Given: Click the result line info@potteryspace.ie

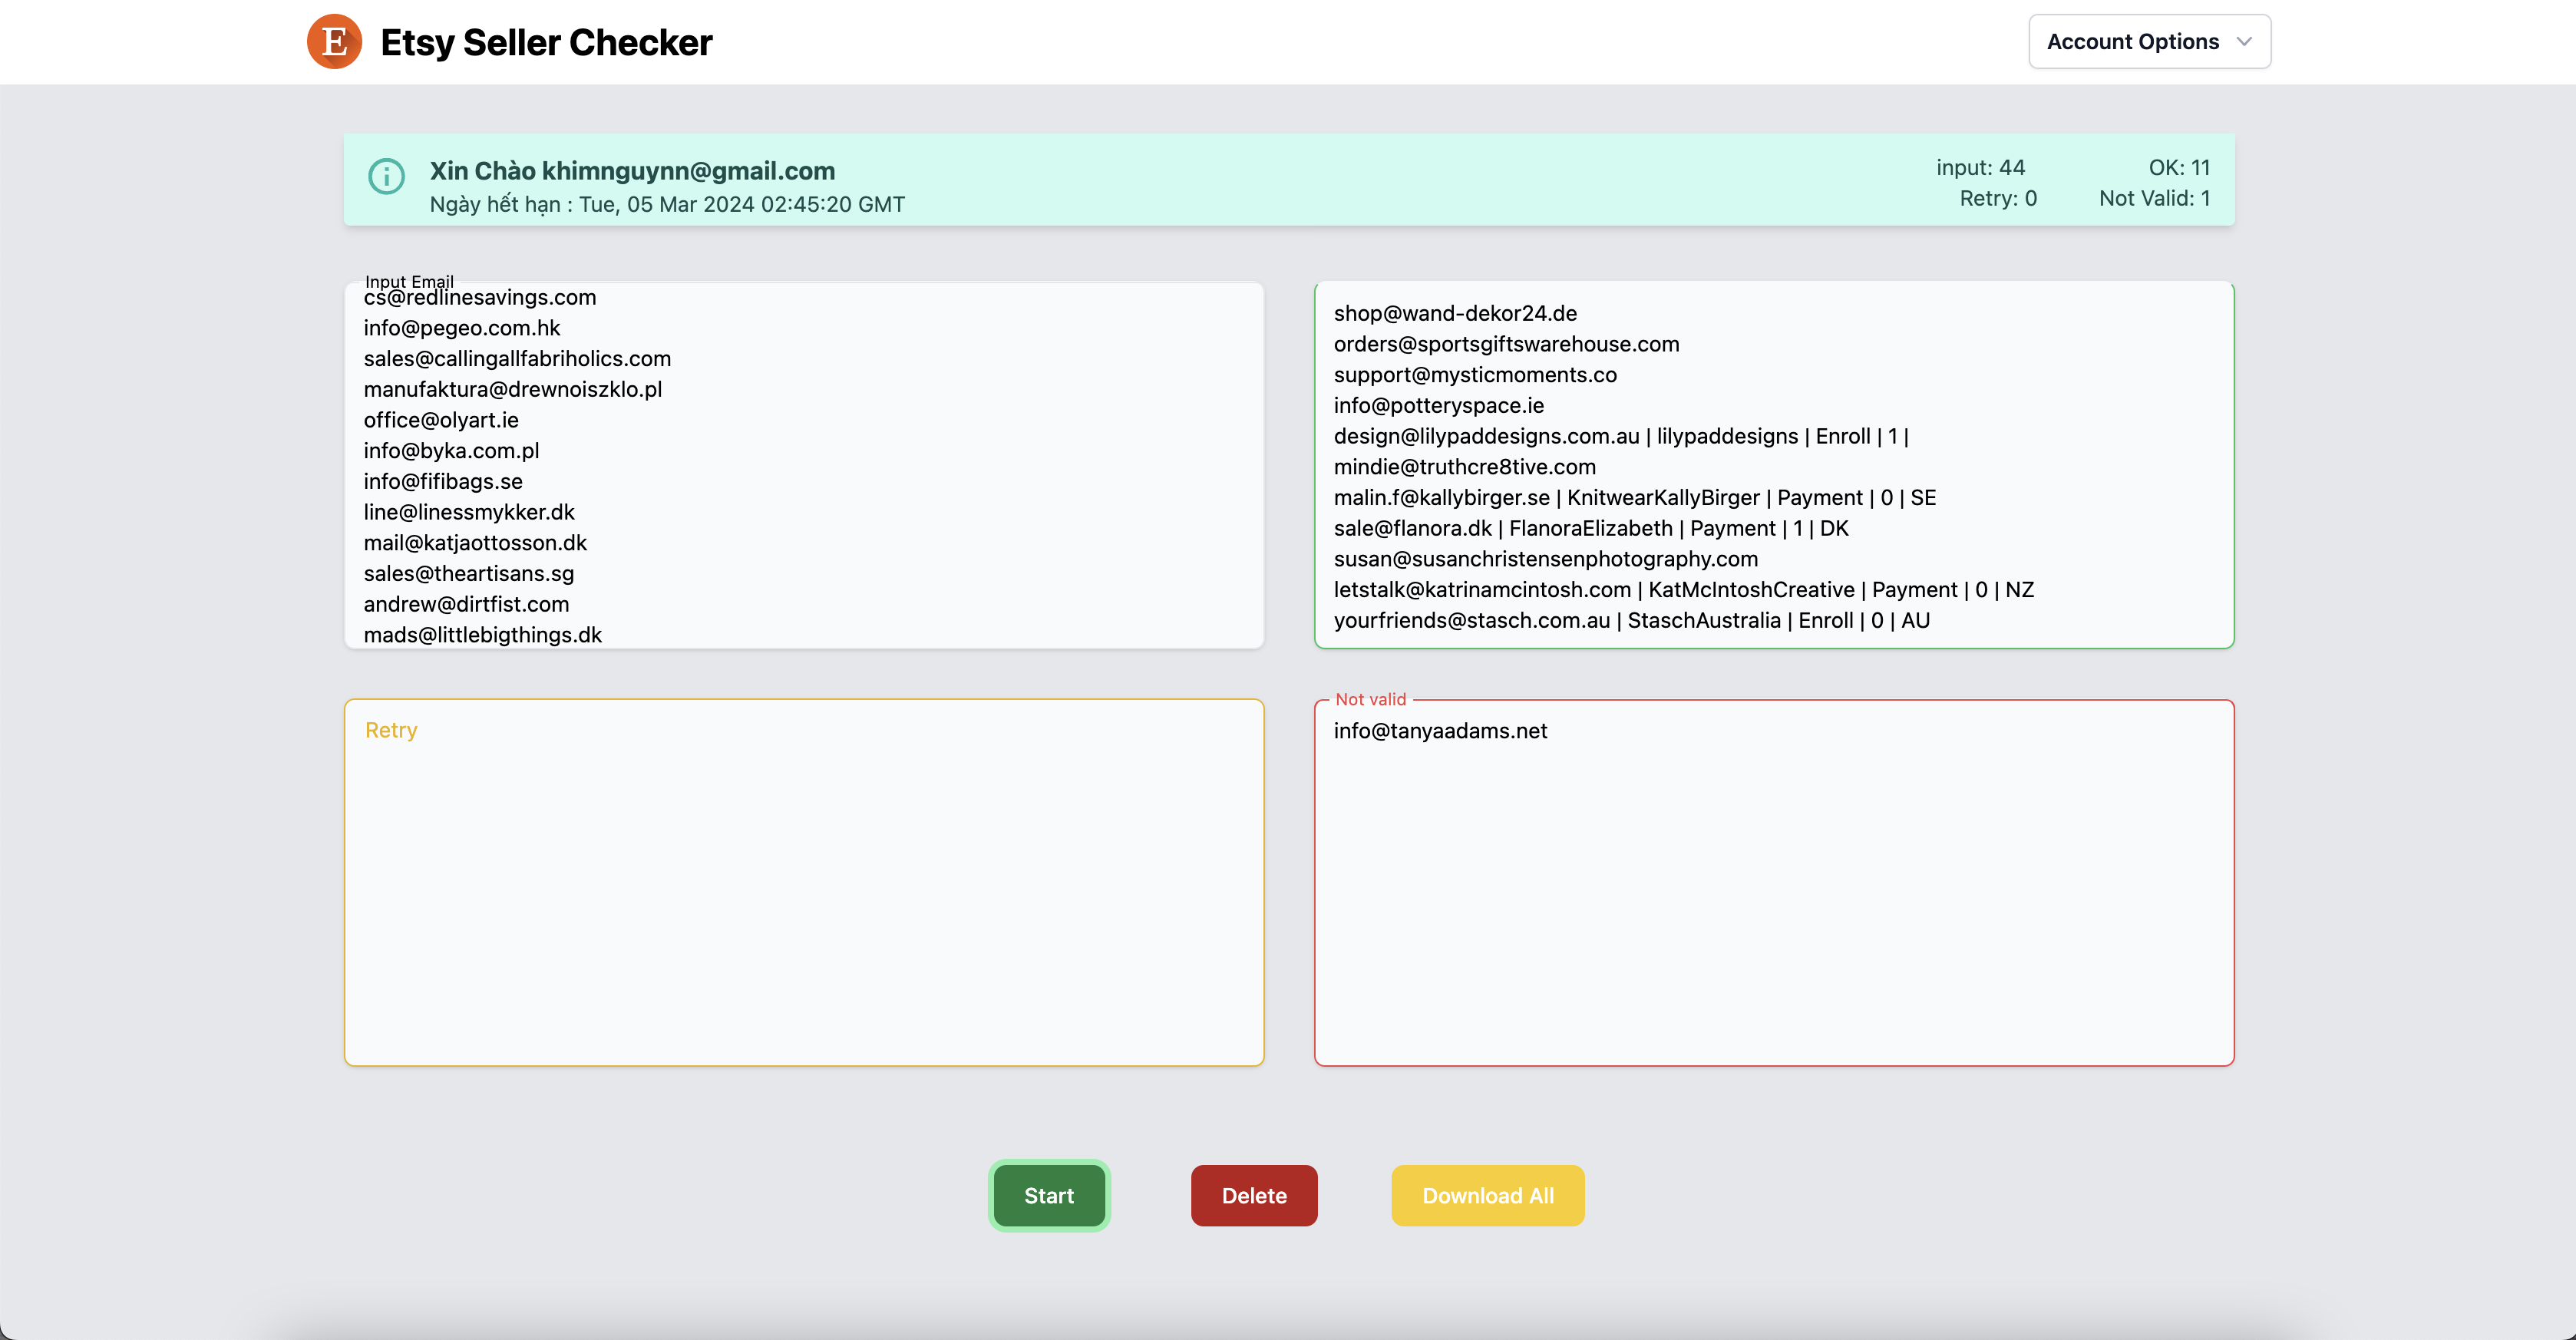Looking at the screenshot, I should (1439, 405).
